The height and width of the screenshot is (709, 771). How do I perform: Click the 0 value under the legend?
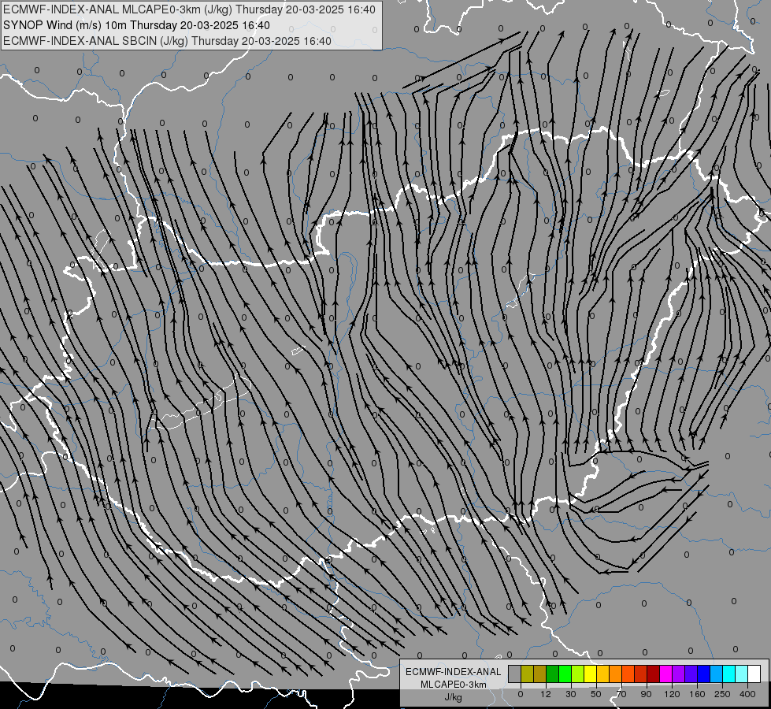point(521,694)
